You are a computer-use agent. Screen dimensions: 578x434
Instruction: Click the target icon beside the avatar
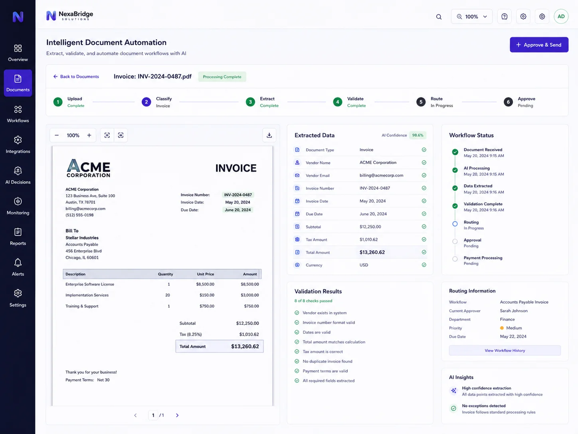[542, 16]
